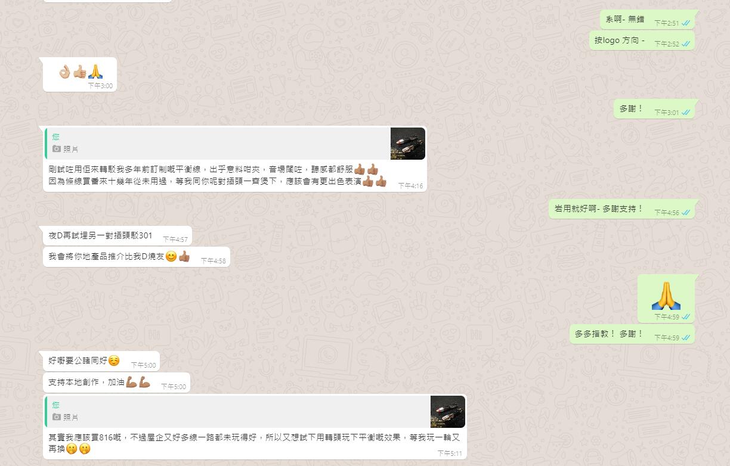Select message 支持本地創作，加油

click(116, 383)
